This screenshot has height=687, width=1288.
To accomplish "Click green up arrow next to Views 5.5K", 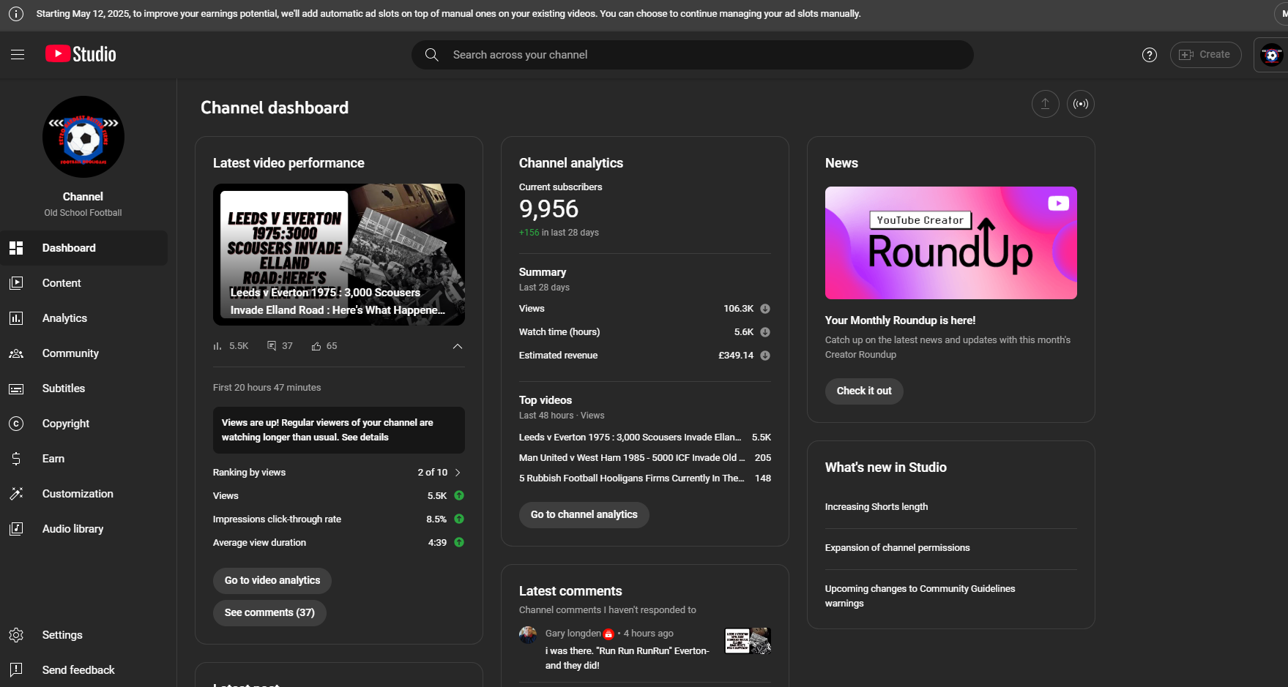I will [x=459, y=496].
